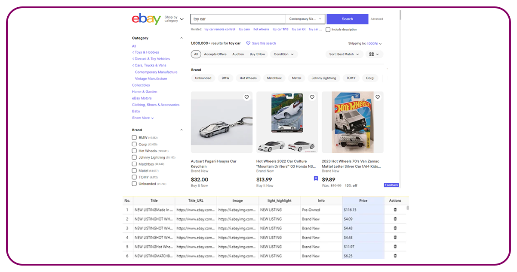Click the Pre-Owned info cell
Screen dimensions: 517x272
tap(321, 210)
